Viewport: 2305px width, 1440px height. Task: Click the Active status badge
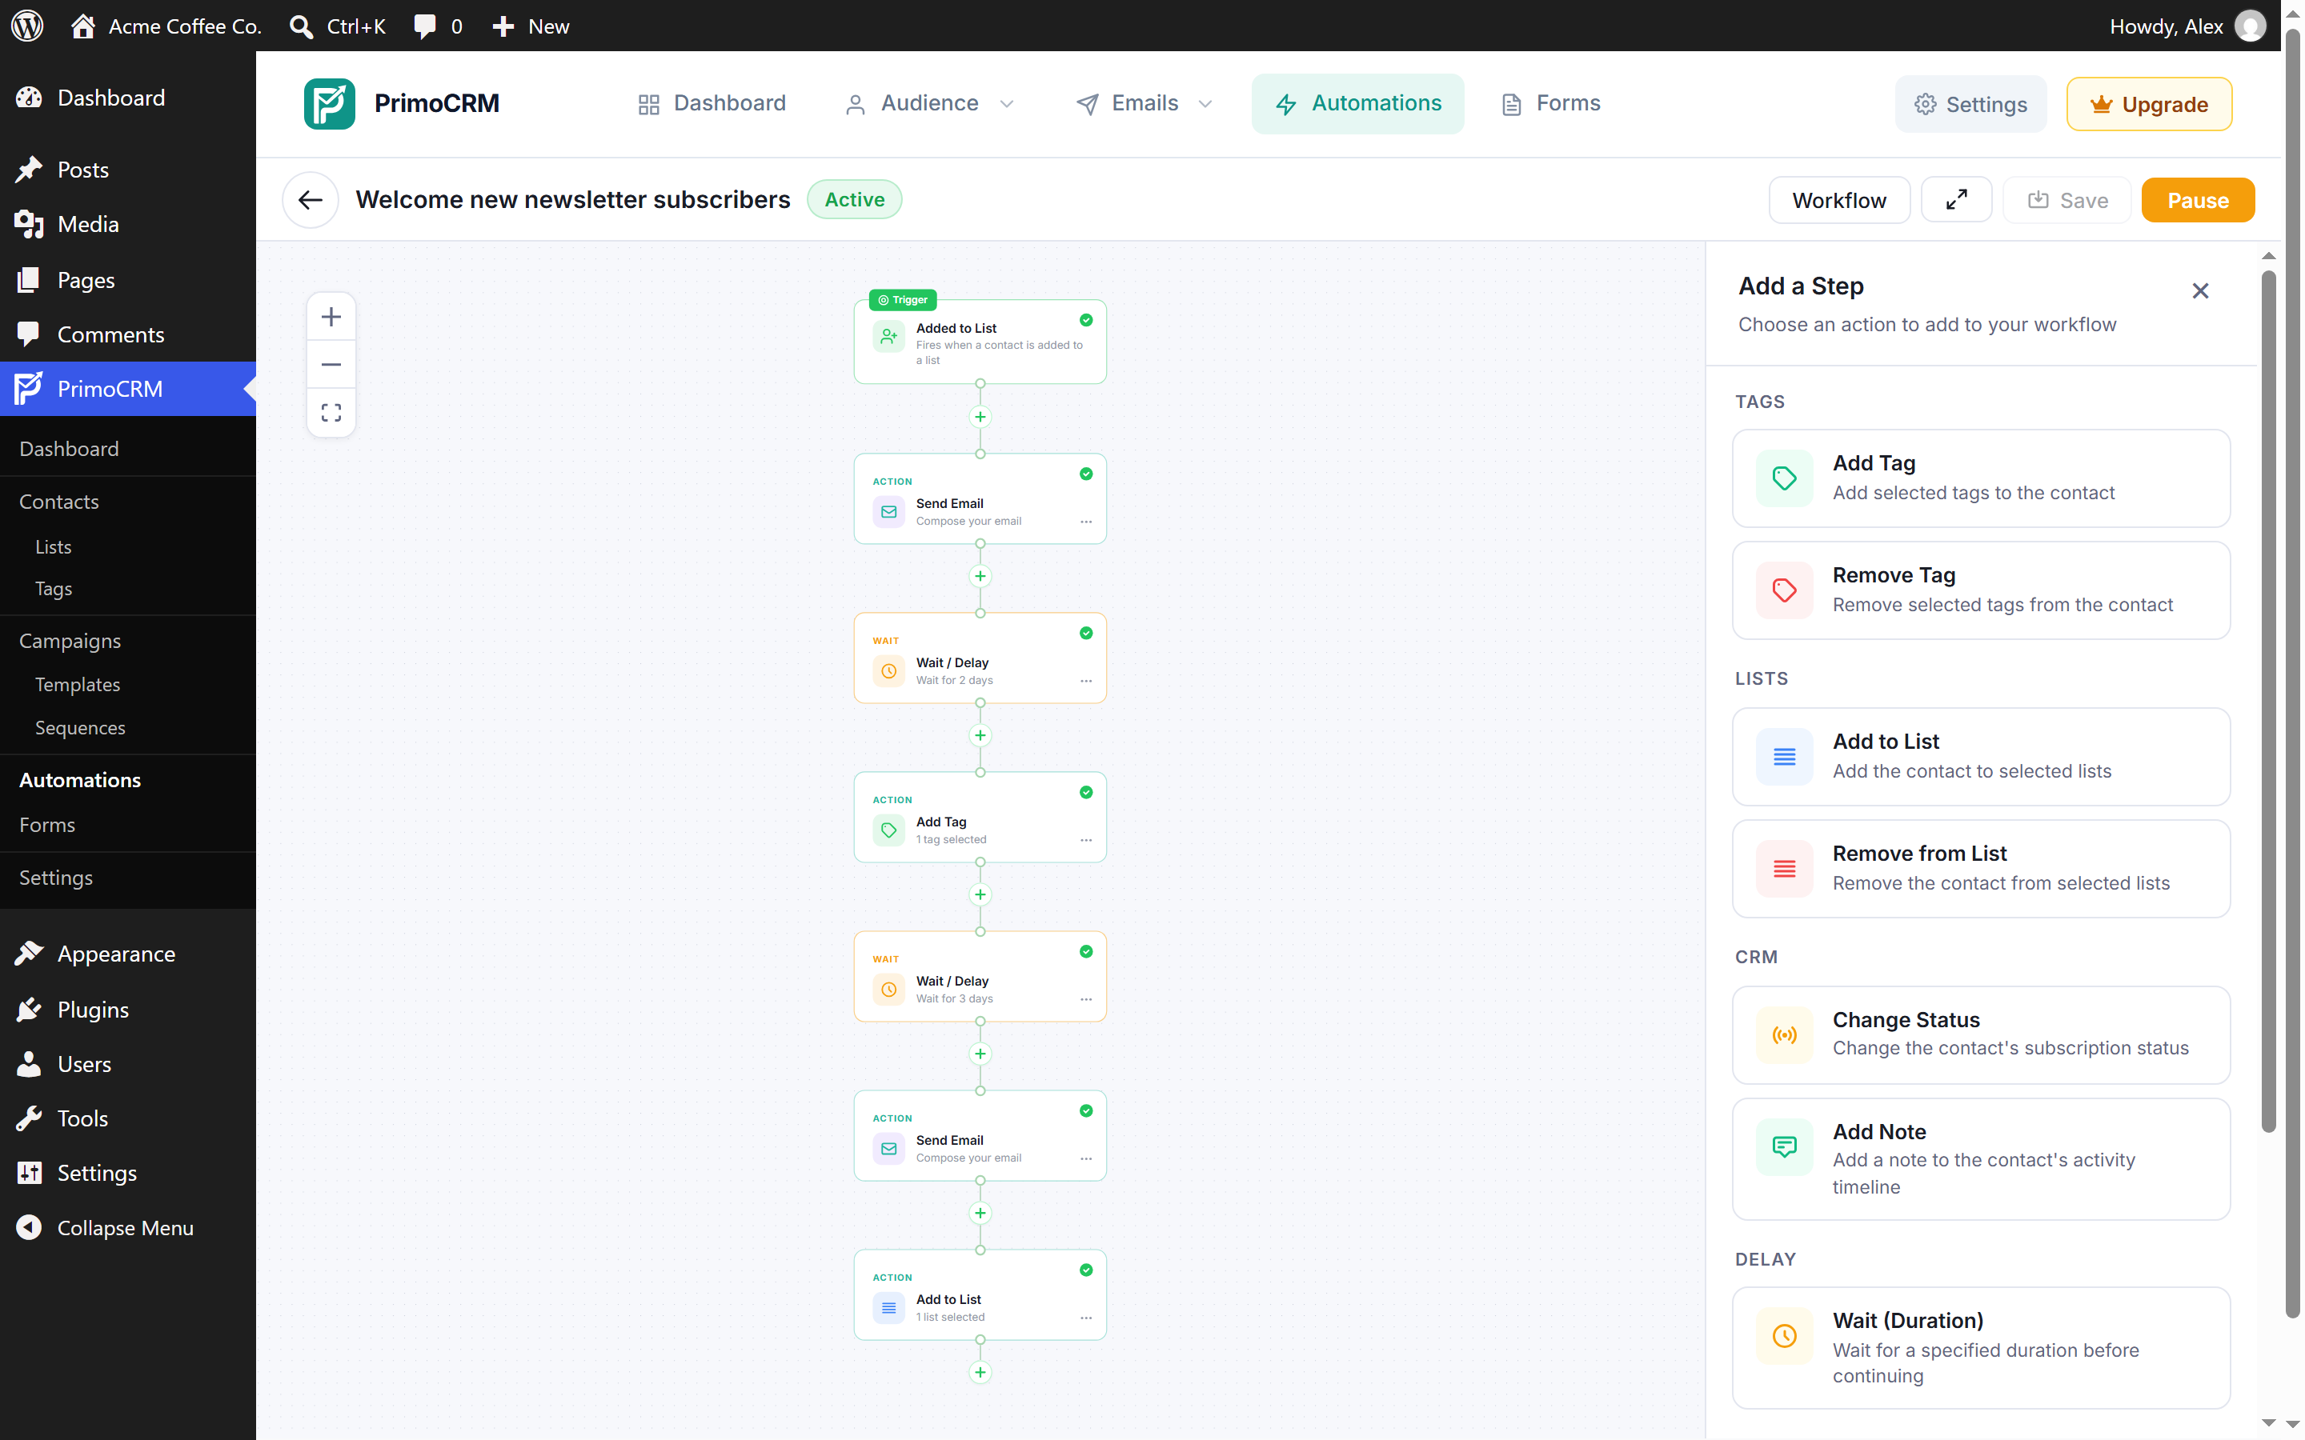pos(855,199)
